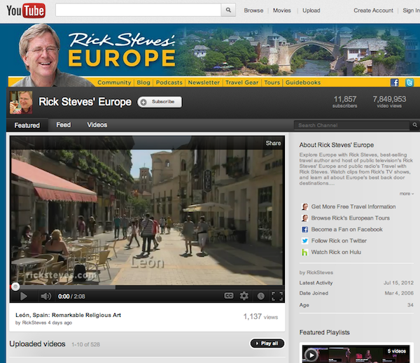
Task: Open the Travel Gear banner link
Action: pos(242,83)
